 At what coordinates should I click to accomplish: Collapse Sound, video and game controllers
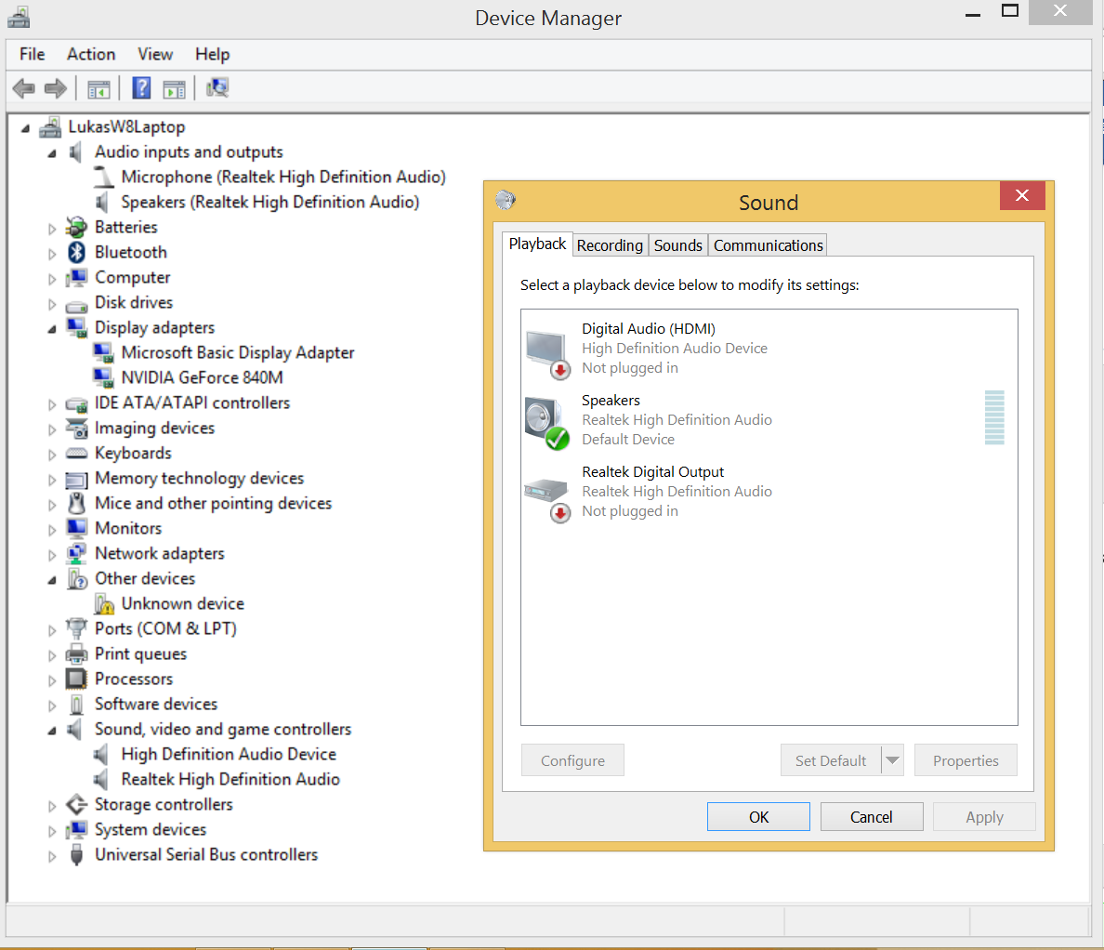tap(51, 731)
